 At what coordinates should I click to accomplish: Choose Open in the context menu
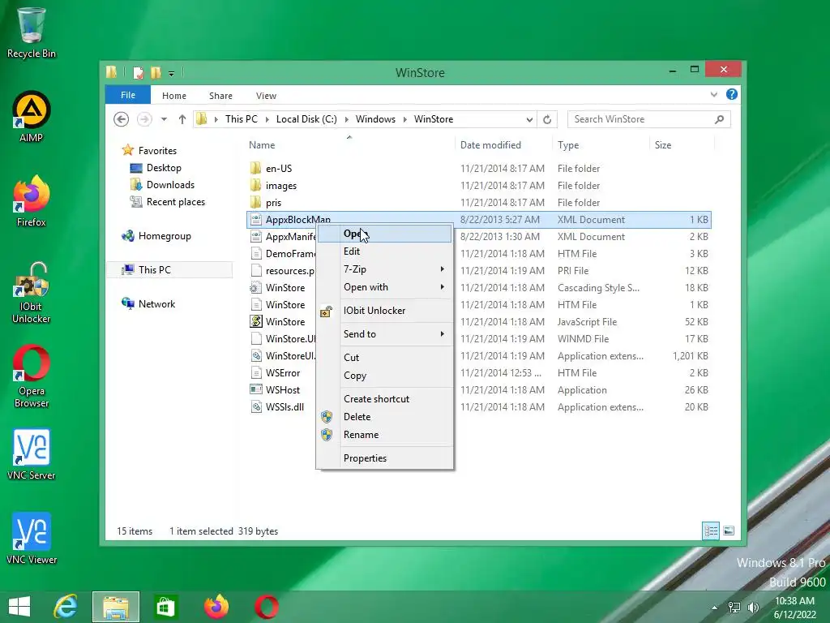pos(385,234)
